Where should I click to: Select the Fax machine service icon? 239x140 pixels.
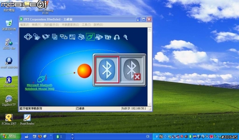click(99, 37)
